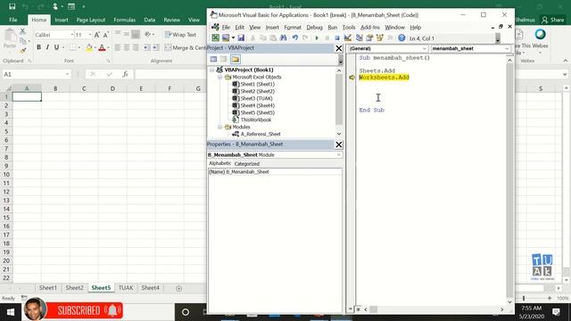Open the Calibri font name dropdown
Screen dimensions: 571x321
click(71, 35)
